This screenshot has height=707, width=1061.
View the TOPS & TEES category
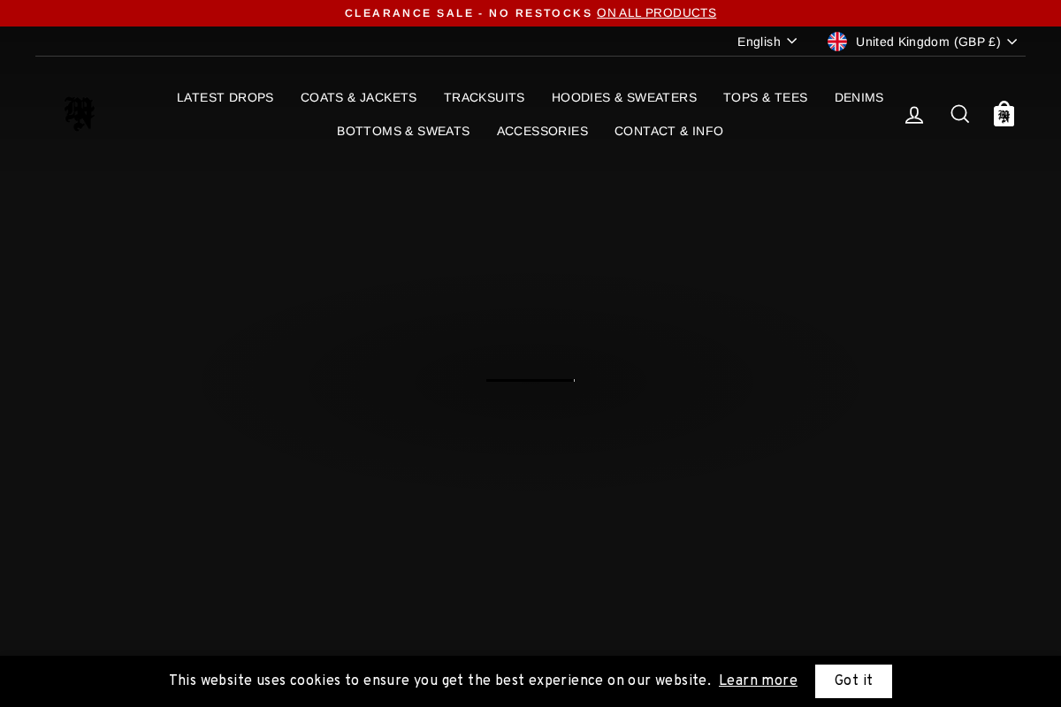[x=765, y=97]
